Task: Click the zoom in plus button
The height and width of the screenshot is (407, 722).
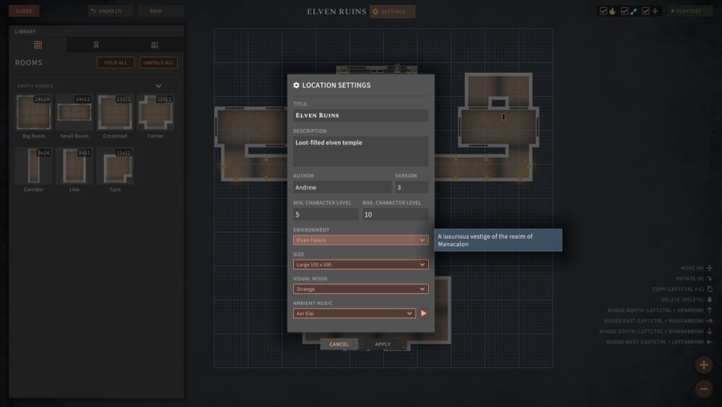Action: click(703, 365)
